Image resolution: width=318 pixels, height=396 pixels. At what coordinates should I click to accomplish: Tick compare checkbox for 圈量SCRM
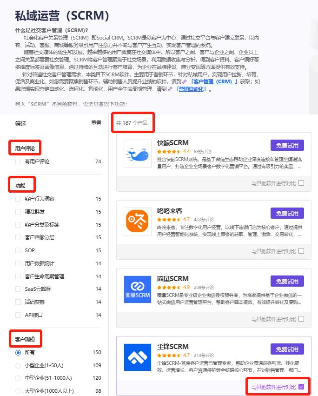click(301, 319)
